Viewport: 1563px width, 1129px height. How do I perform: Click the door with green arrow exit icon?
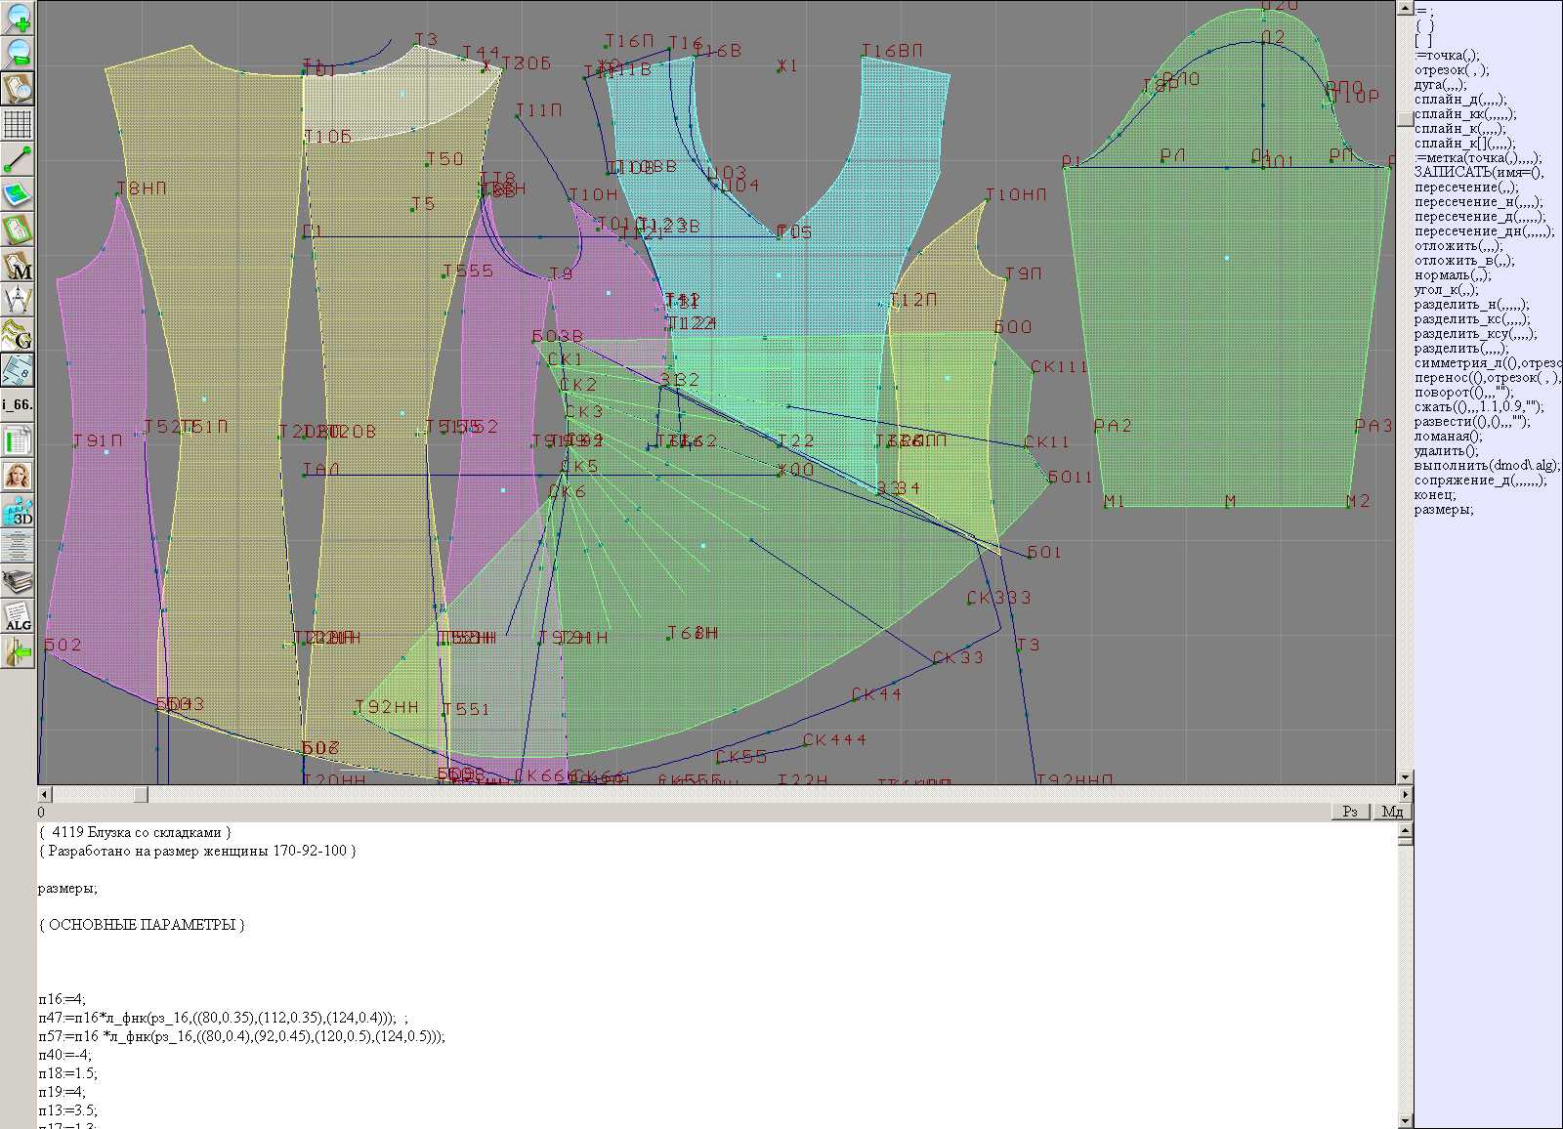tap(18, 652)
